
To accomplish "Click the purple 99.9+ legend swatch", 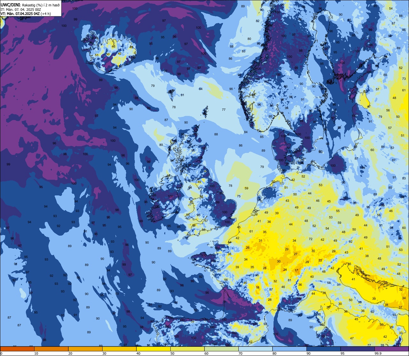I will coord(391,349).
